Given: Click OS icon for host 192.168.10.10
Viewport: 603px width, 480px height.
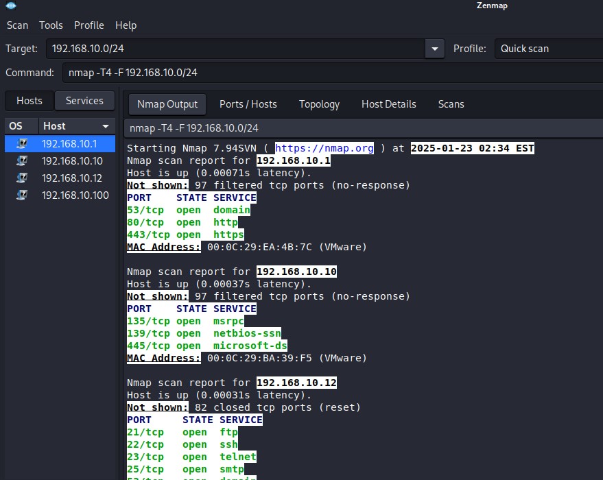Looking at the screenshot, I should [x=22, y=160].
